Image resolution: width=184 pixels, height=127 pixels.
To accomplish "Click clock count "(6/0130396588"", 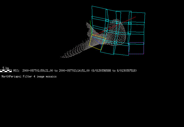I will point(101,71).
